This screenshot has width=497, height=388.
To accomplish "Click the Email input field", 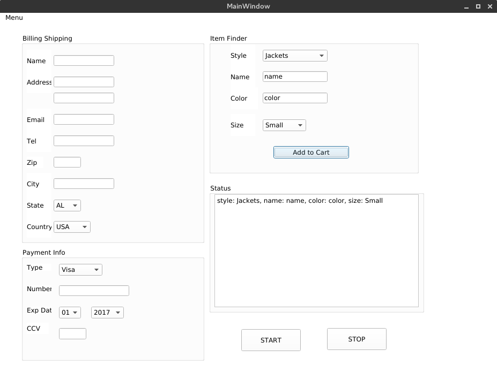I will click(x=84, y=119).
